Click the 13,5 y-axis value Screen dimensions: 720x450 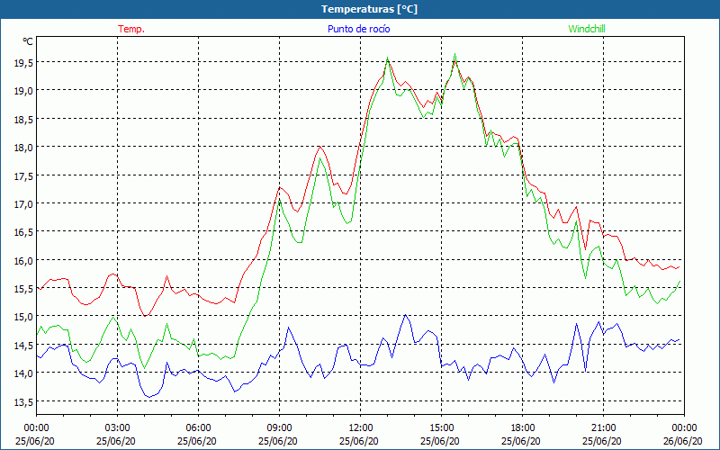click(x=23, y=402)
